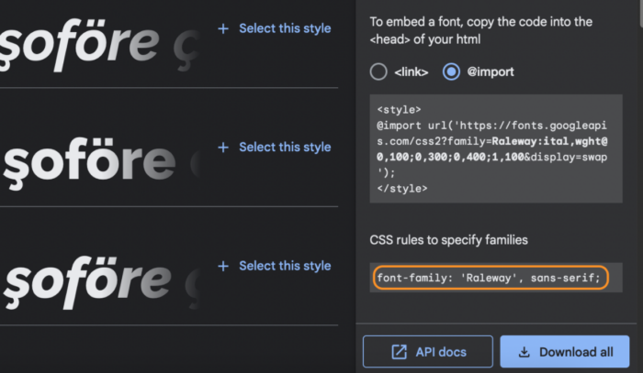Image resolution: width=643 pixels, height=373 pixels.
Task: Click the top italic şoföre preview text
Action: coord(100,45)
